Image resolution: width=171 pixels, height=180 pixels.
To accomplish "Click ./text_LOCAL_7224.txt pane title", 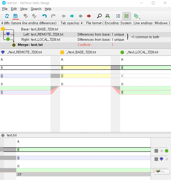I will pyautogui.click(x=142, y=52).
